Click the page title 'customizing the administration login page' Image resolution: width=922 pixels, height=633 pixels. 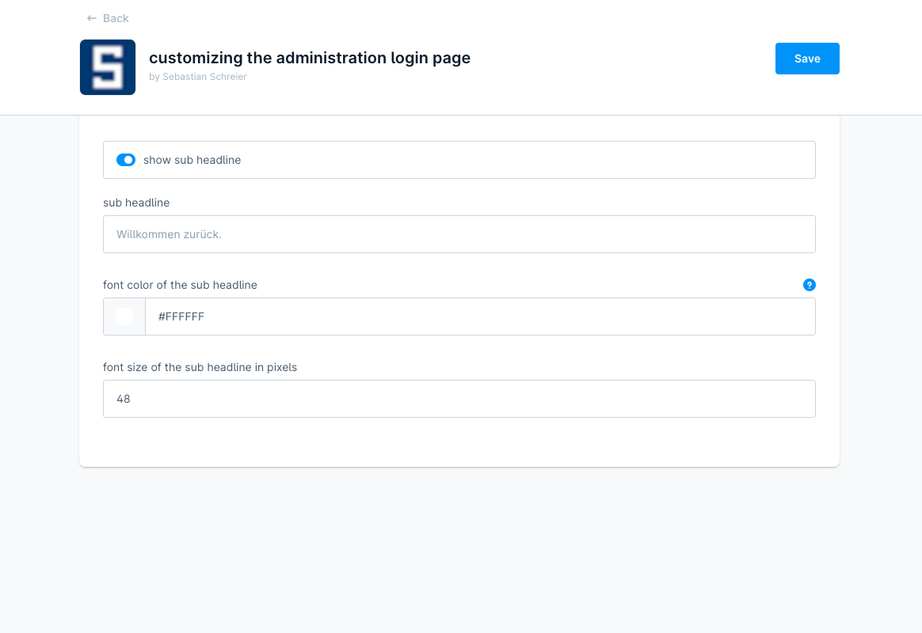(x=310, y=58)
